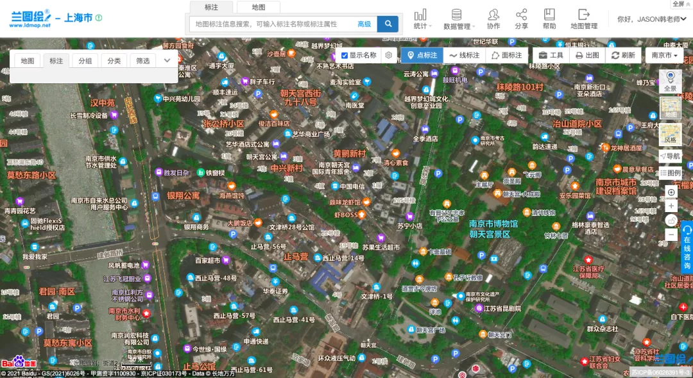The width and height of the screenshot is (693, 378).
Task: Click the 艺华商业广场 marker
Action: [287, 134]
